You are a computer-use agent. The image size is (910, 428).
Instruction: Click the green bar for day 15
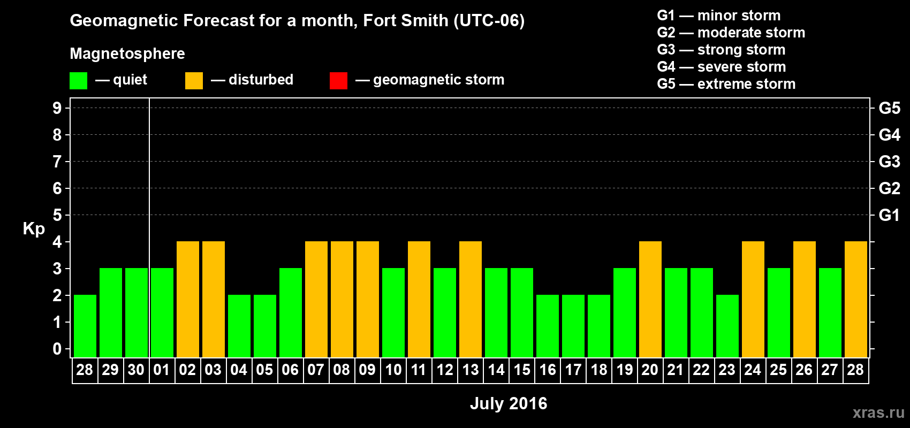[522, 313]
